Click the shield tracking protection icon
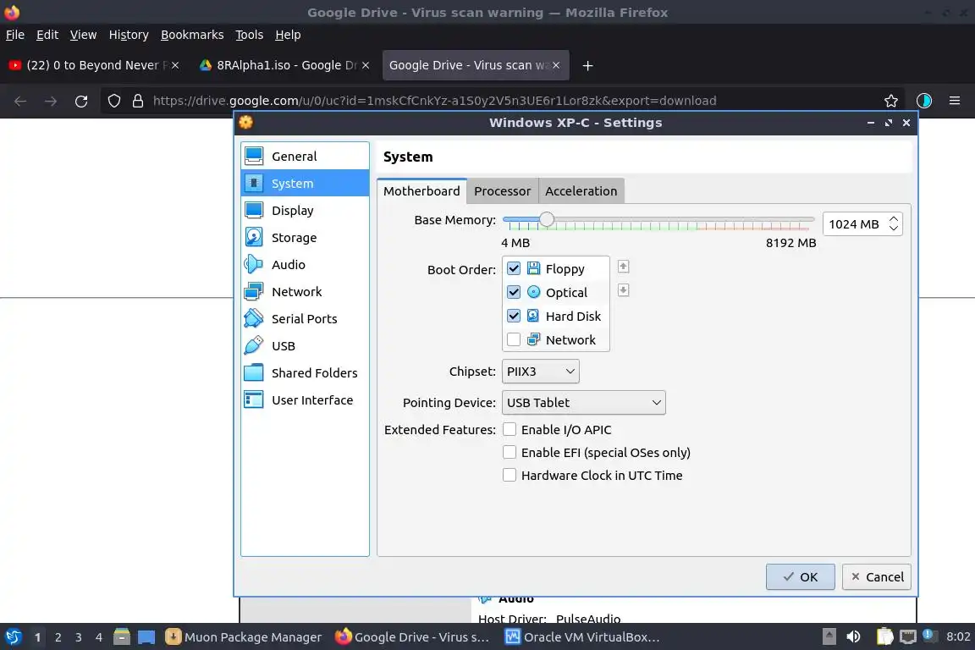The width and height of the screenshot is (975, 650). tap(113, 101)
